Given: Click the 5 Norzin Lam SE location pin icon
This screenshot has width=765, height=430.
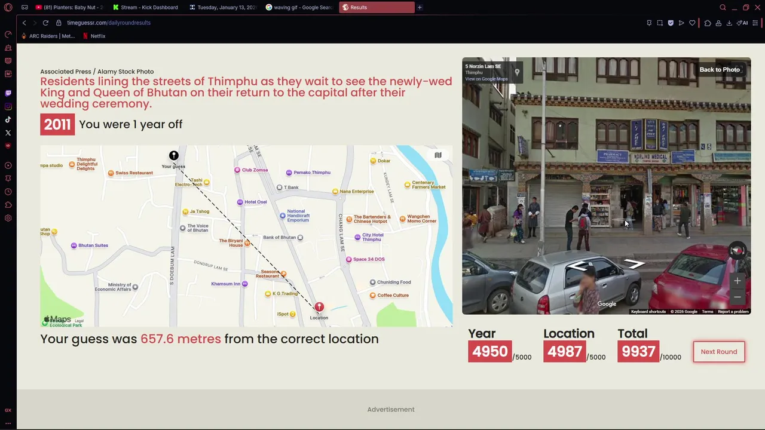Looking at the screenshot, I should pyautogui.click(x=517, y=72).
